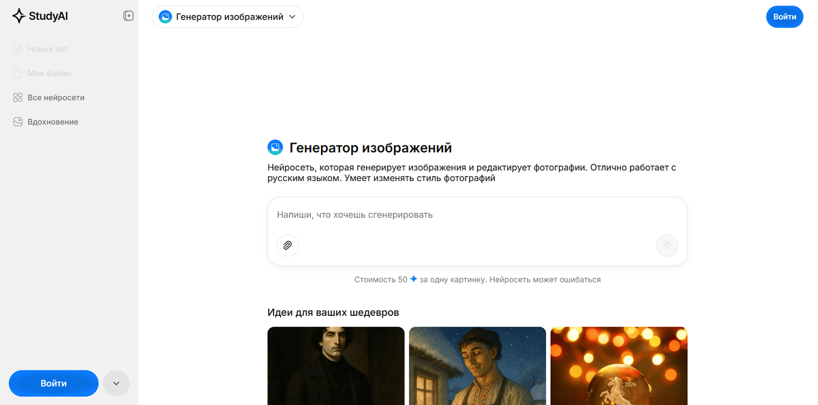
Task: Click the send prompt arrow
Action: pos(667,246)
